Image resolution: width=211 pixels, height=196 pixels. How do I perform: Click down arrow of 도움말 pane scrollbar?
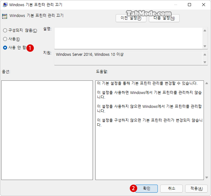207,178
